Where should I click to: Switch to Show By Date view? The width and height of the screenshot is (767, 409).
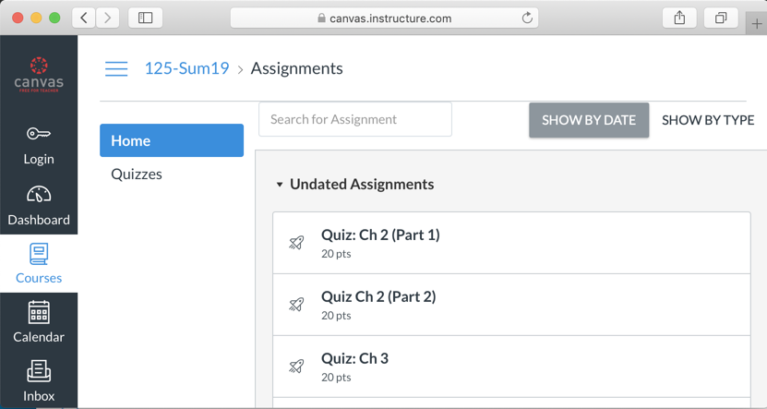pyautogui.click(x=589, y=120)
